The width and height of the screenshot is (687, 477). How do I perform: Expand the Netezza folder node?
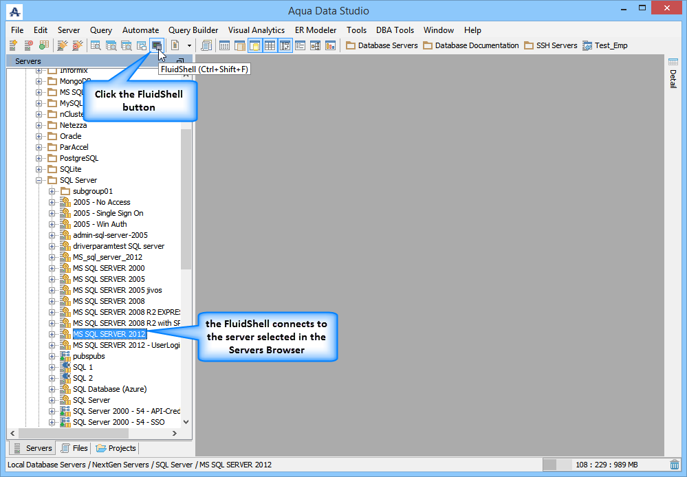click(39, 125)
